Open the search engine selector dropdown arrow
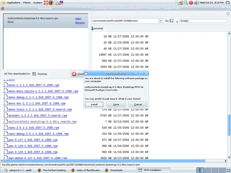 (x=177, y=22)
